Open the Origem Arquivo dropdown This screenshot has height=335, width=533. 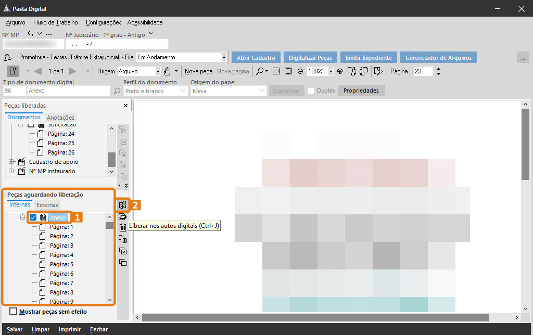pos(158,71)
